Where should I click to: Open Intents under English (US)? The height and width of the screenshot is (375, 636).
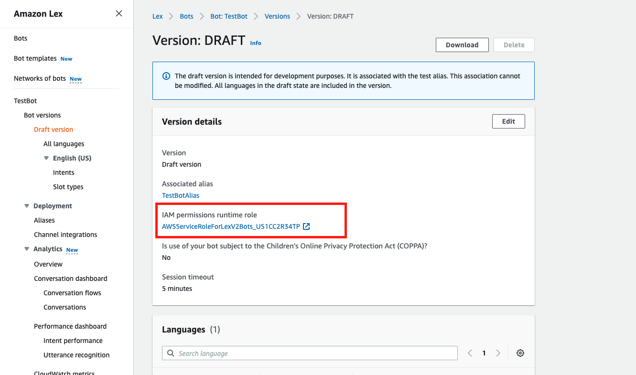[64, 172]
